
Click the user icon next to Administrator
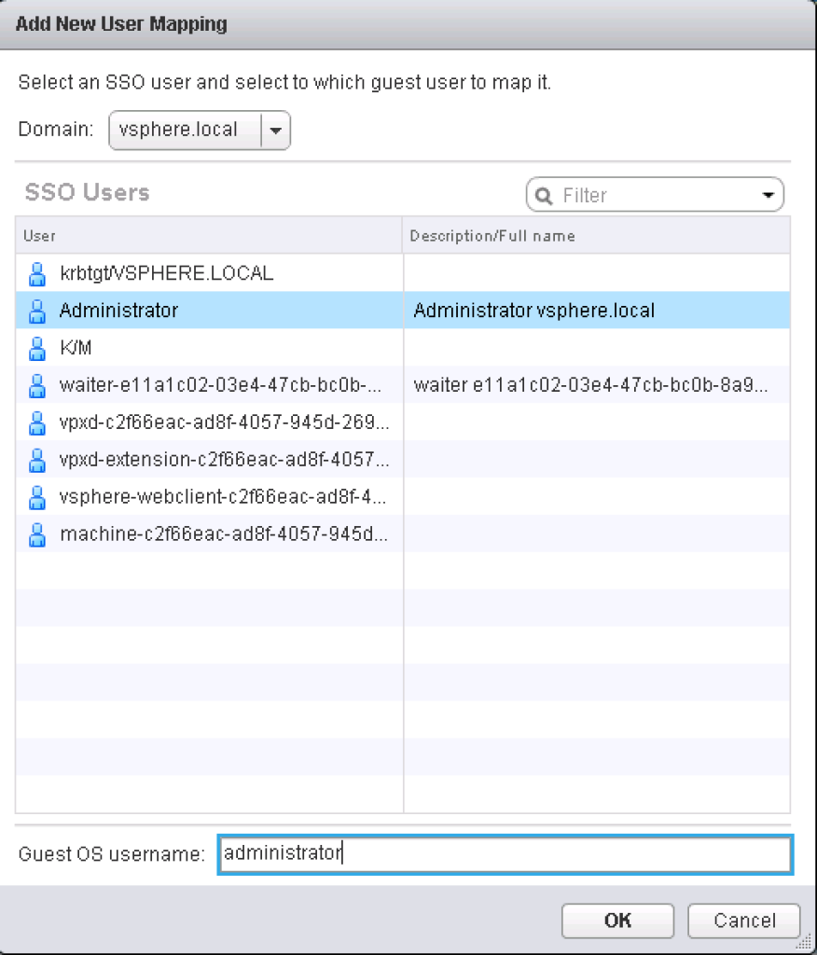click(36, 311)
